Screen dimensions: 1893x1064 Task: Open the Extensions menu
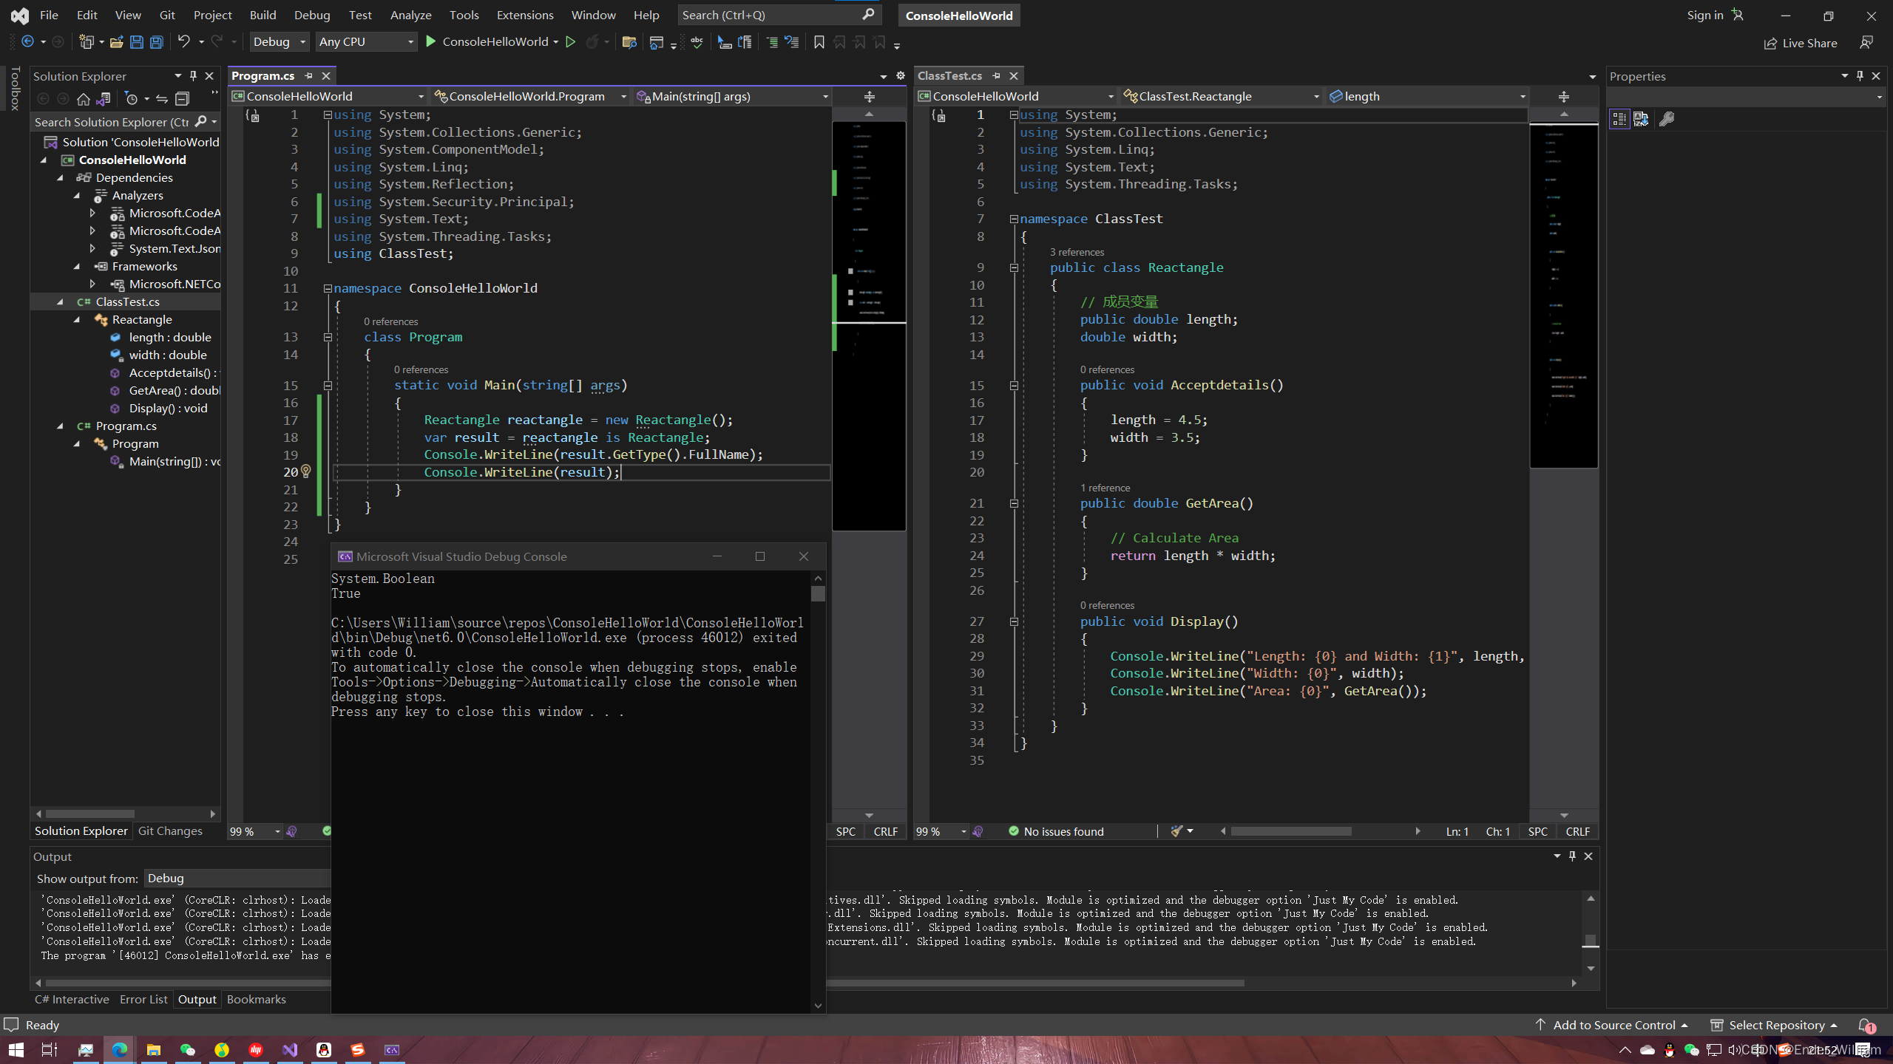point(524,15)
